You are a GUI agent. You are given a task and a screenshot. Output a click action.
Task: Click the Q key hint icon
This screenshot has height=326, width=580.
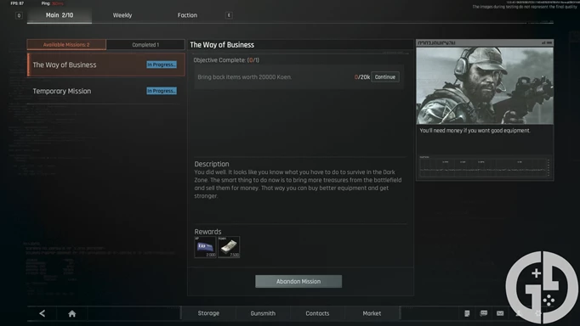click(19, 15)
